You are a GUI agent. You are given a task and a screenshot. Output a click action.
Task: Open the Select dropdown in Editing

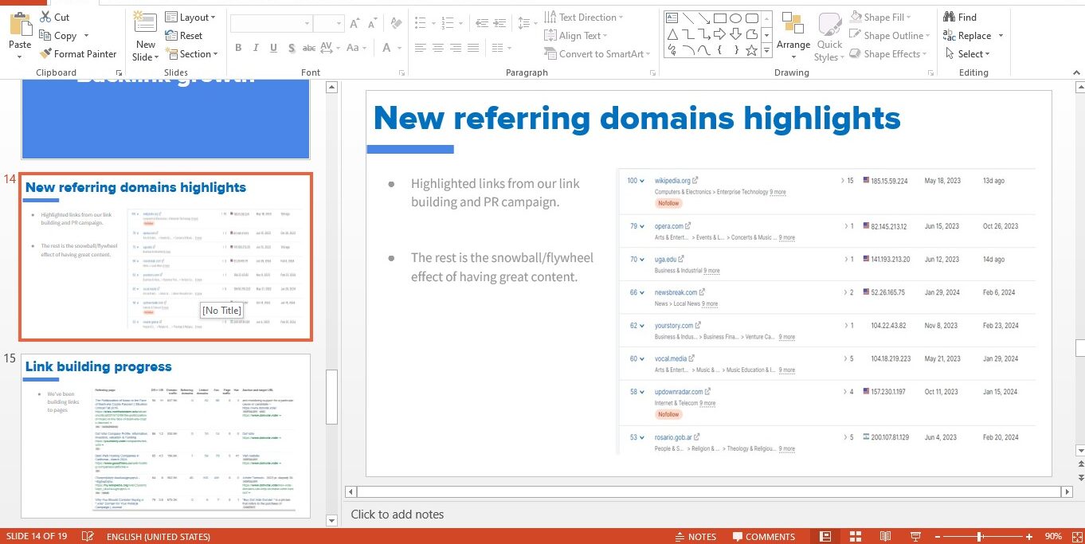coord(967,53)
